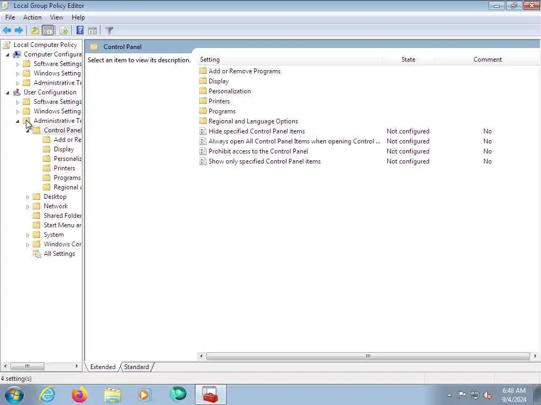
Task: Expand the System tree node
Action: [27, 235]
